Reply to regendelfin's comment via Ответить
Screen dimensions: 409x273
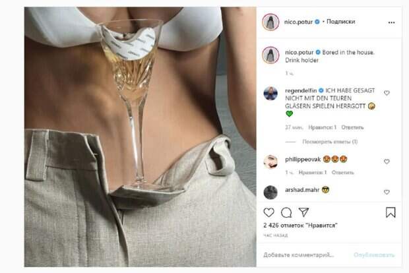tap(352, 127)
